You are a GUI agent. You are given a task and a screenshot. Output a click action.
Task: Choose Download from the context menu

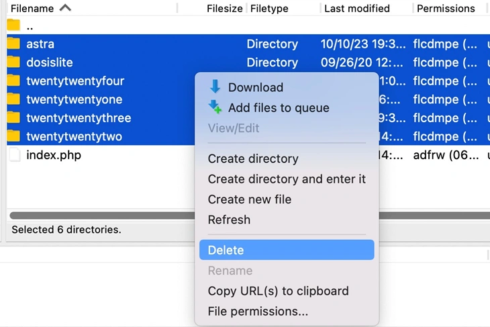(x=287, y=87)
